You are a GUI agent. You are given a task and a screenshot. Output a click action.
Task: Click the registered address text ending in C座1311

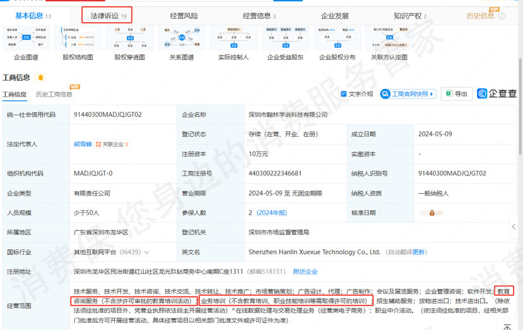pyautogui.click(x=158, y=271)
